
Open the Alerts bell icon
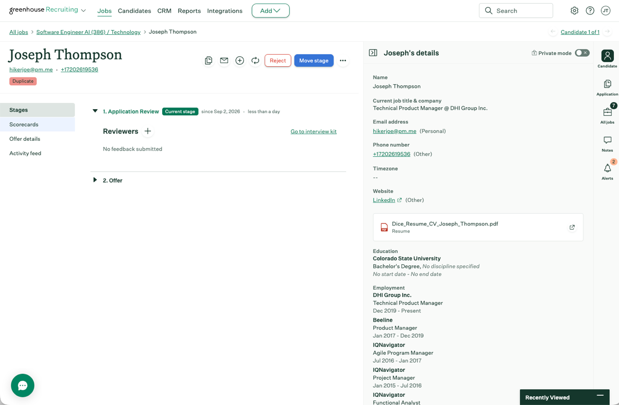(x=607, y=171)
